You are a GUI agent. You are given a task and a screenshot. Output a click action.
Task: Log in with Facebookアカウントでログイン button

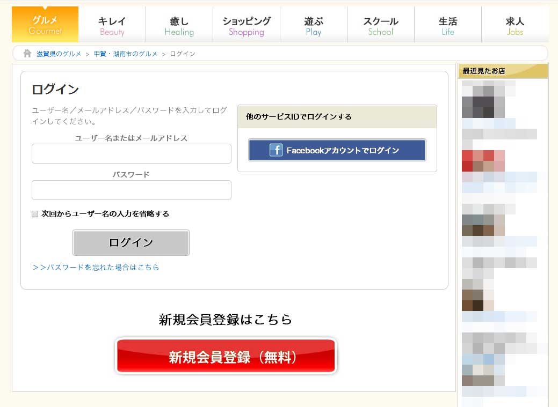(337, 150)
